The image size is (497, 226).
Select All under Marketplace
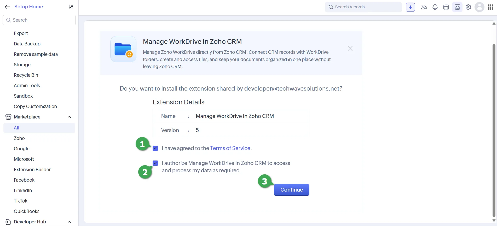[39, 128]
